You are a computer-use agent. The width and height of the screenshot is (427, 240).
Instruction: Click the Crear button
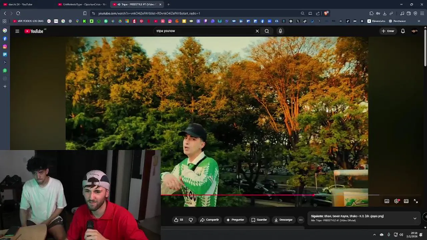tap(388, 31)
